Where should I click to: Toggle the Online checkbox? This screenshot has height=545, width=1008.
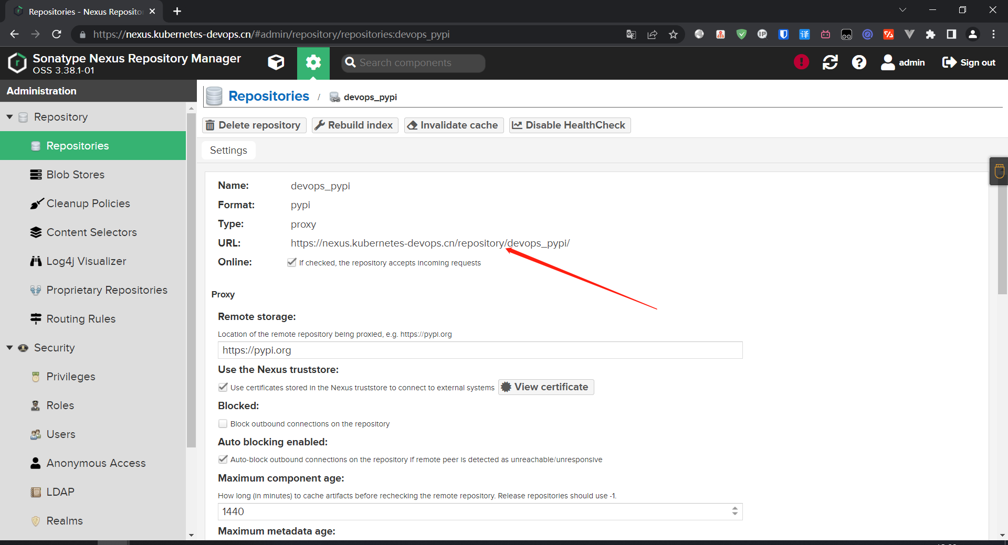292,262
